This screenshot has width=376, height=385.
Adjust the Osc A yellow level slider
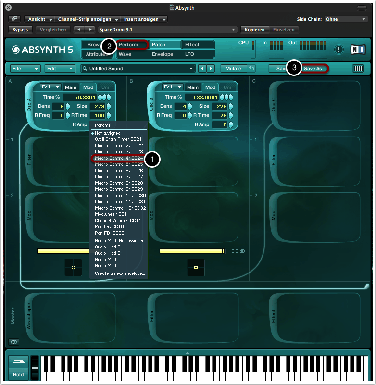tap(63, 251)
